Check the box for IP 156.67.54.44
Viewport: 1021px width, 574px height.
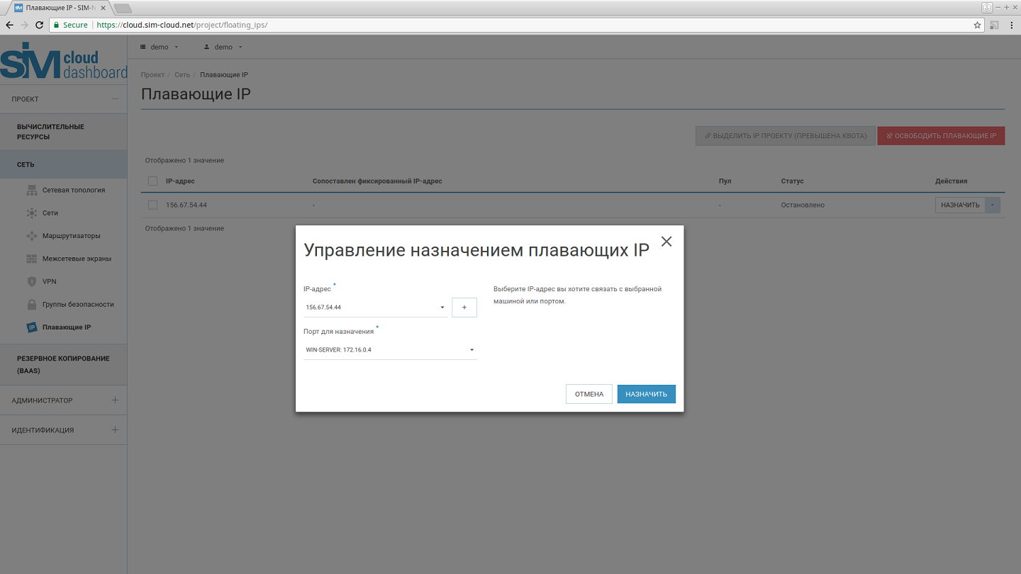[x=152, y=205]
